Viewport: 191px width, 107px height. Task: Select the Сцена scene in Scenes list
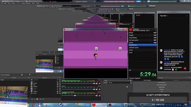point(15,80)
